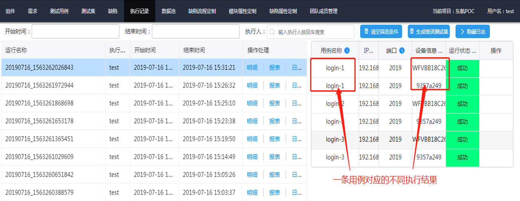Select run row 20190716_1563261365451

click(40, 139)
